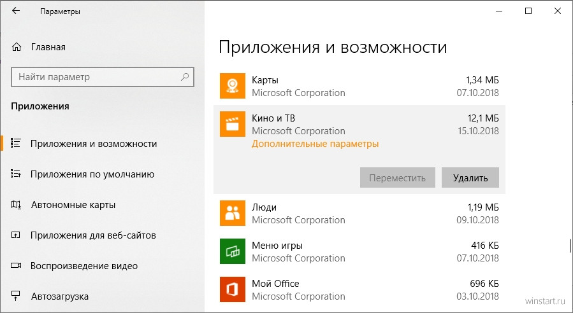Click the Карты app icon

tap(233, 86)
